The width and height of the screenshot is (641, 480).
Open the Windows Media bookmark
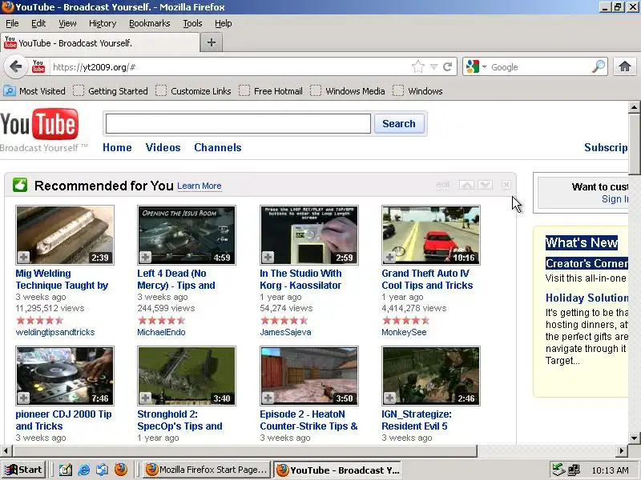348,91
